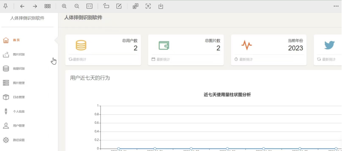Click the 总用户数 label
342x151 pixels.
point(130,41)
